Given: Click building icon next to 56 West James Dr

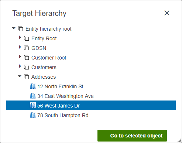Looking at the screenshot, I should click(33, 105).
